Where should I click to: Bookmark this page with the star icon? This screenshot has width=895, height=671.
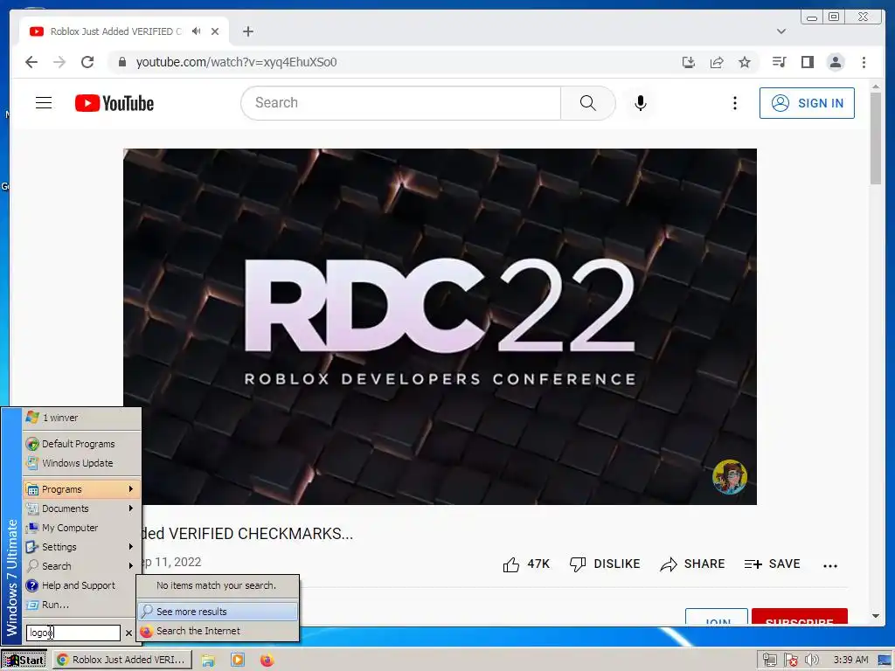745,62
